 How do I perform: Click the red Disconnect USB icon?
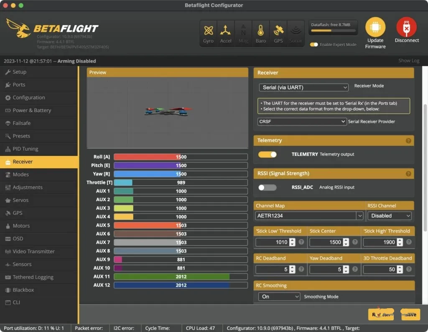coord(406,27)
